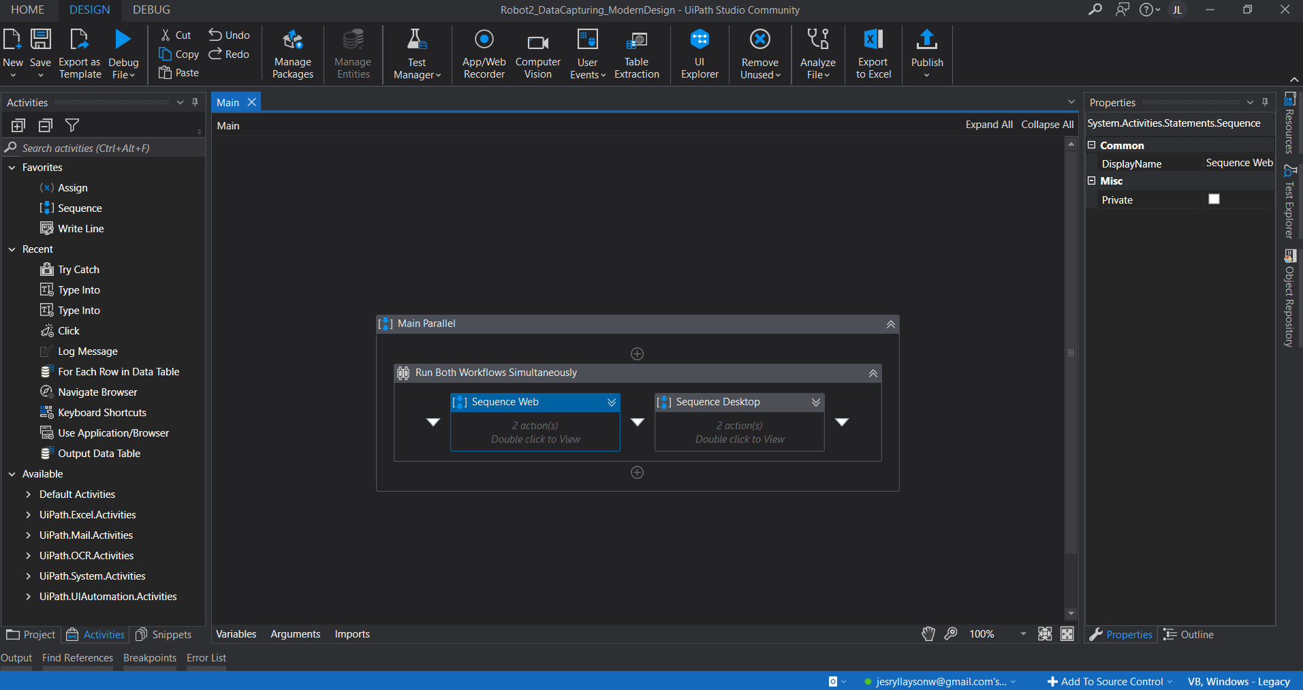Run Debug File play icon

[123, 40]
